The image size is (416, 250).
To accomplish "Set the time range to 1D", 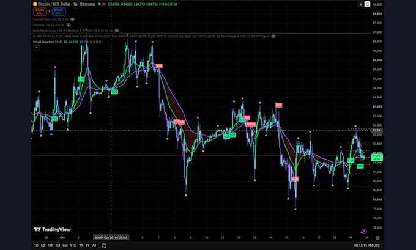I will click(36, 246).
